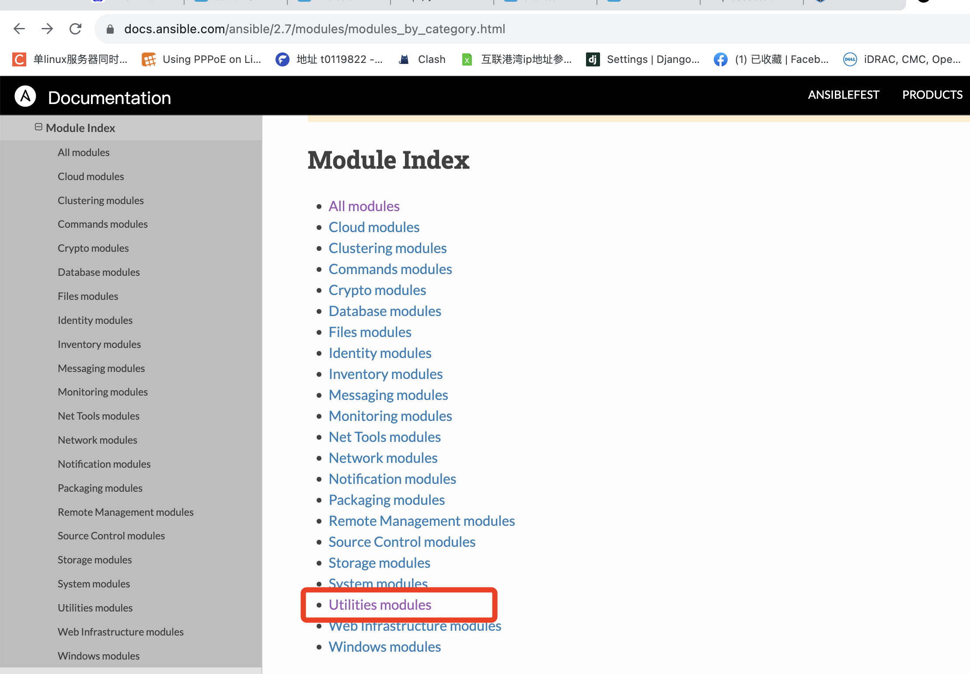Click the browser forward arrow

coord(47,29)
